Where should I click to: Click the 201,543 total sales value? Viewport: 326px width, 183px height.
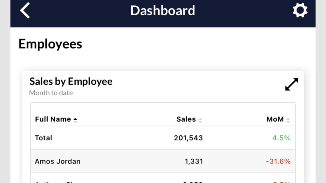[x=188, y=138]
